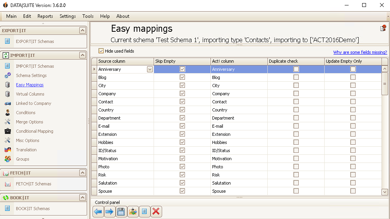Open the Help menu
Viewport: 390px width, 219px height.
(x=105, y=16)
